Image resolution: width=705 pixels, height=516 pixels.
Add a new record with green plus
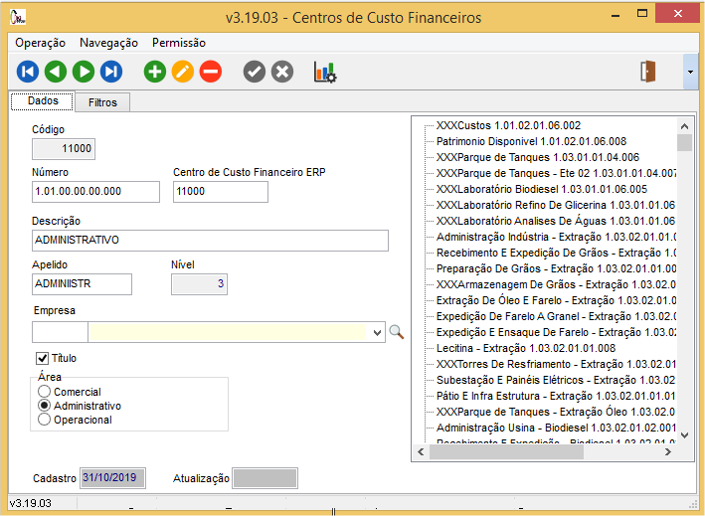tap(155, 72)
